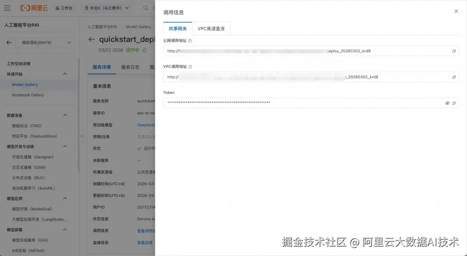Expand the 数据准备 section
The height and width of the screenshot is (256, 467).
point(65,115)
